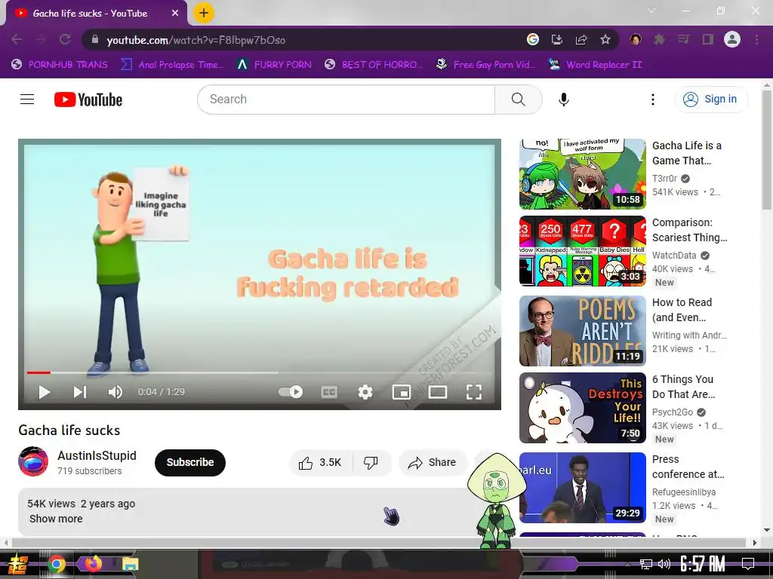Click the Google icon in the address bar
Image resolution: width=773 pixels, height=579 pixels.
click(x=532, y=39)
